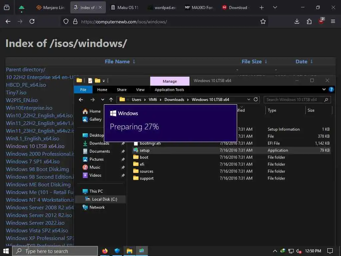Bookmark this page with the star icon
Screen dimensions: 341x256
(x=263, y=21)
